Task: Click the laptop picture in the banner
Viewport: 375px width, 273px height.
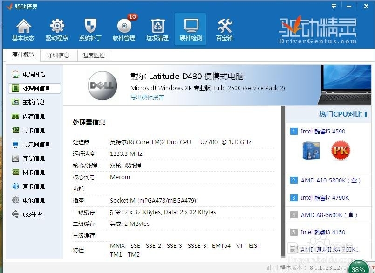Action: 345,85
